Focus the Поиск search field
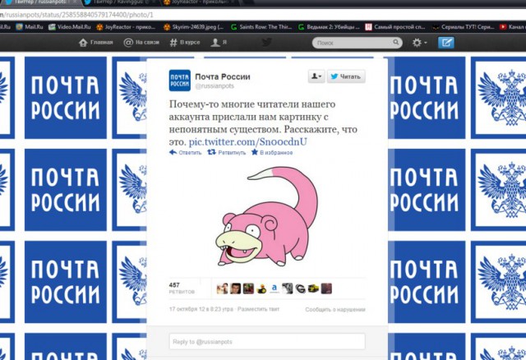Image resolution: width=526 pixels, height=360 pixels. pyautogui.click(x=357, y=43)
